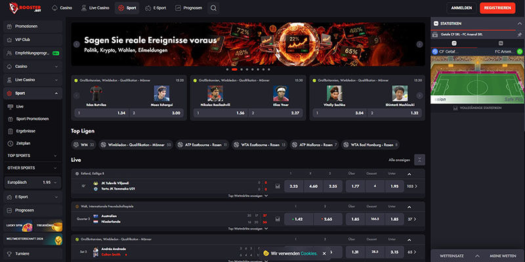
Task: Open the Casino tab in the top navigation
Action: click(62, 8)
